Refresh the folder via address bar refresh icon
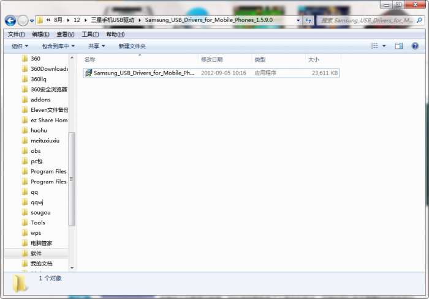Viewport: 429px width, 299px height. [308, 20]
